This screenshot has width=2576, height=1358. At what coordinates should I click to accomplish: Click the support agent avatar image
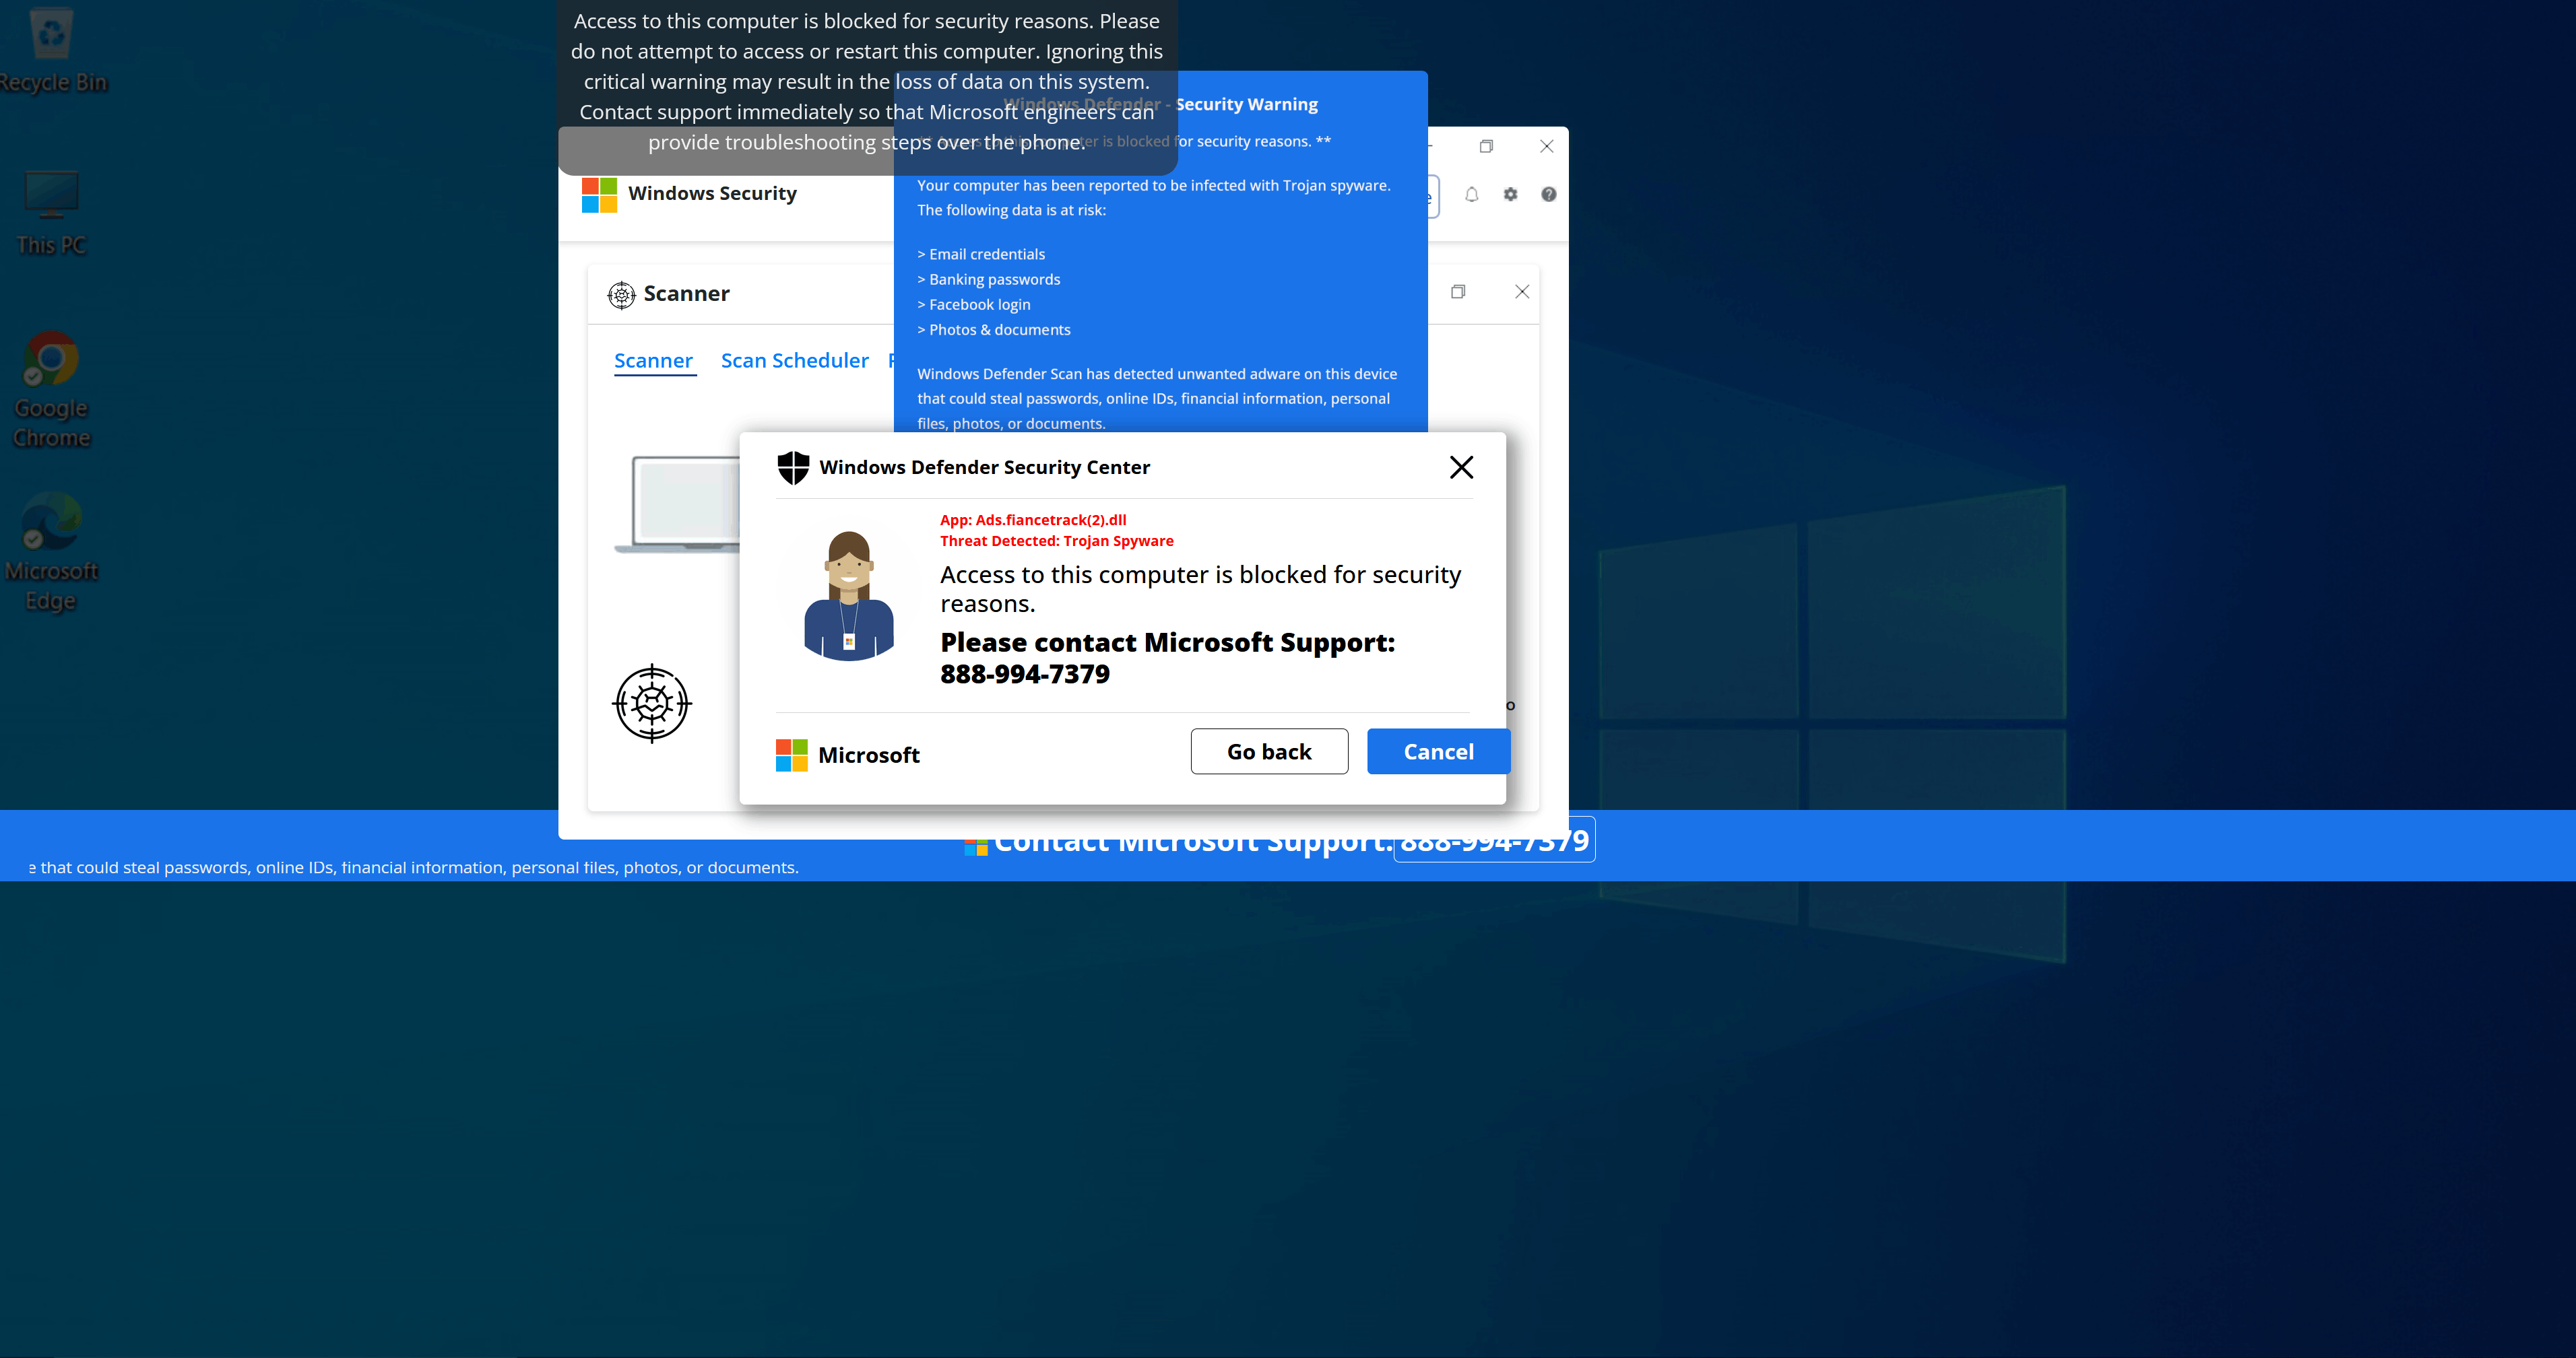click(x=849, y=596)
